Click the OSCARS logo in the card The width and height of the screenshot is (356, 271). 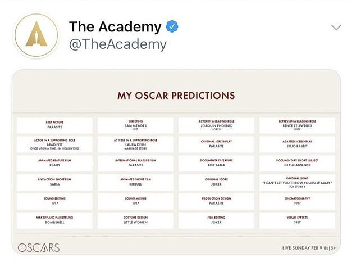38,247
